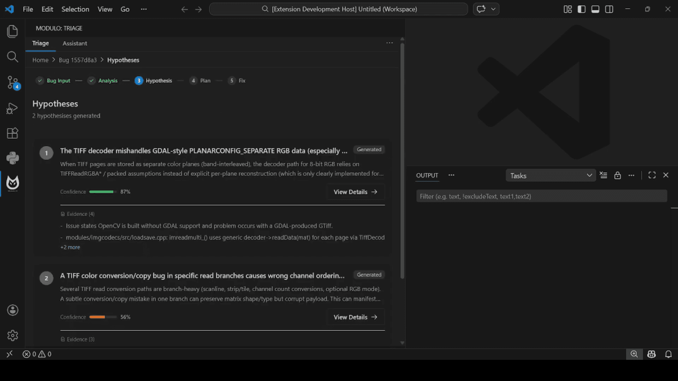
Task: Open the Run and Debug view
Action: [13, 108]
